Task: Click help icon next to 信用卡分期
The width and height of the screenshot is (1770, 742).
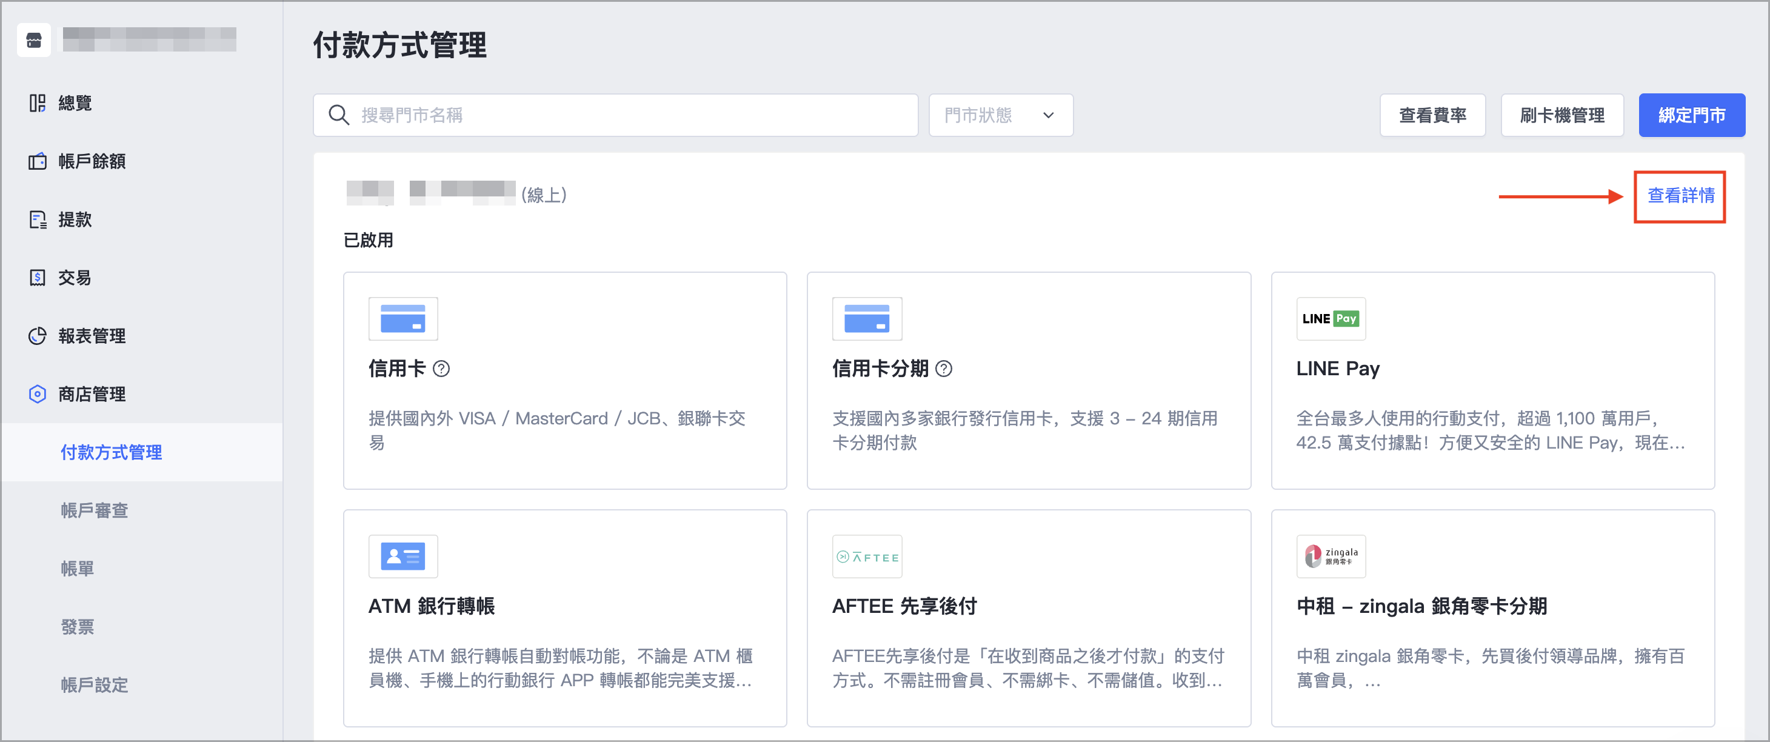Action: coord(944,369)
